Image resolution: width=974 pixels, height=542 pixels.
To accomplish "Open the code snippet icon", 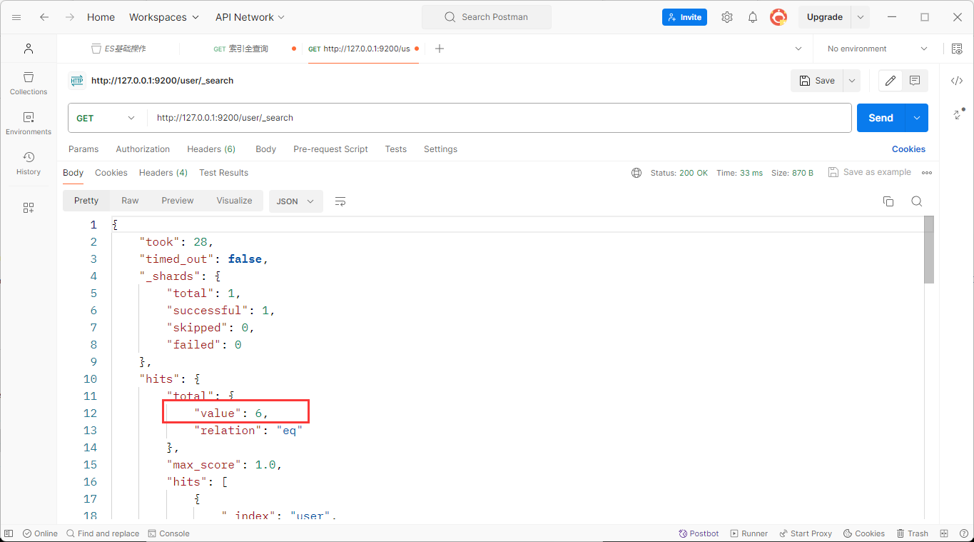I will point(957,81).
